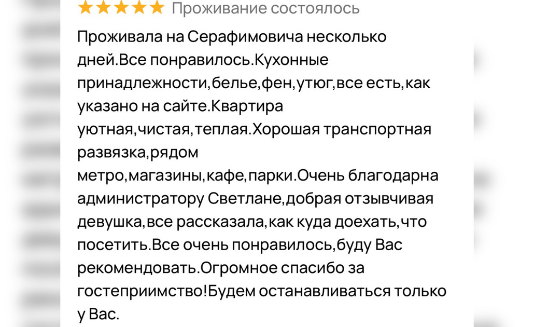534x327 pixels.
Task: Click the word 'останавливаться' in the review
Action: [x=325, y=292]
